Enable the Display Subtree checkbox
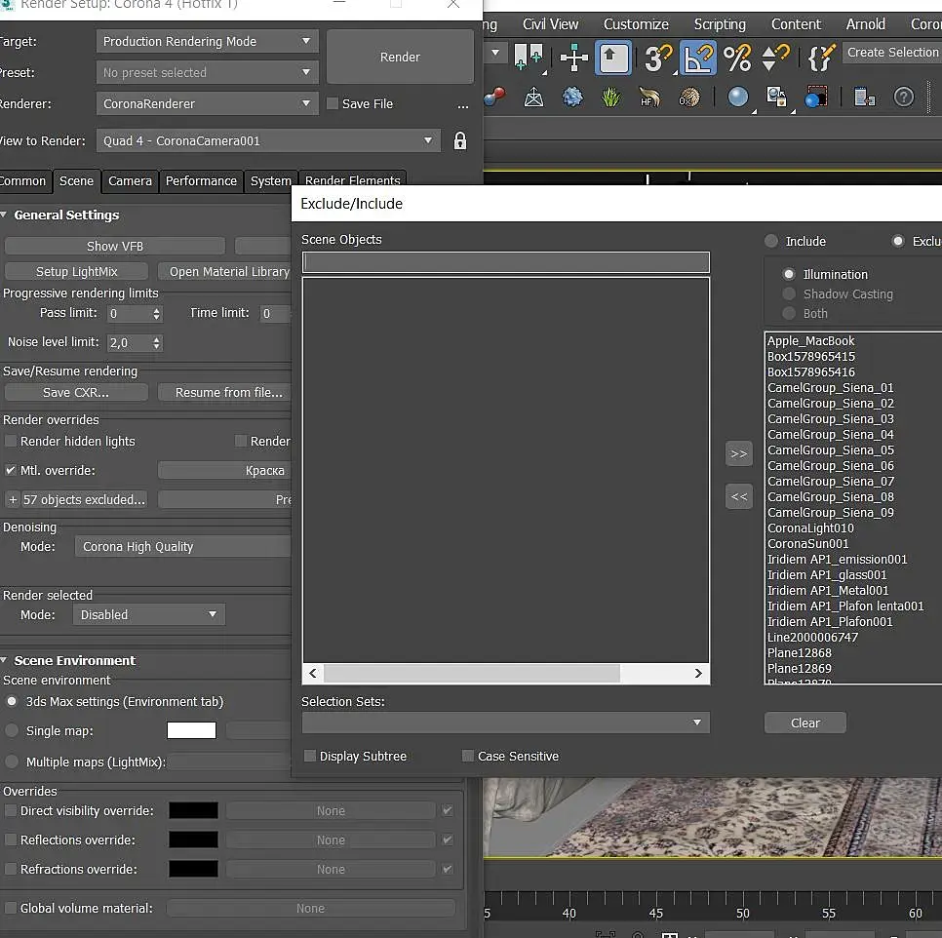 (x=310, y=756)
